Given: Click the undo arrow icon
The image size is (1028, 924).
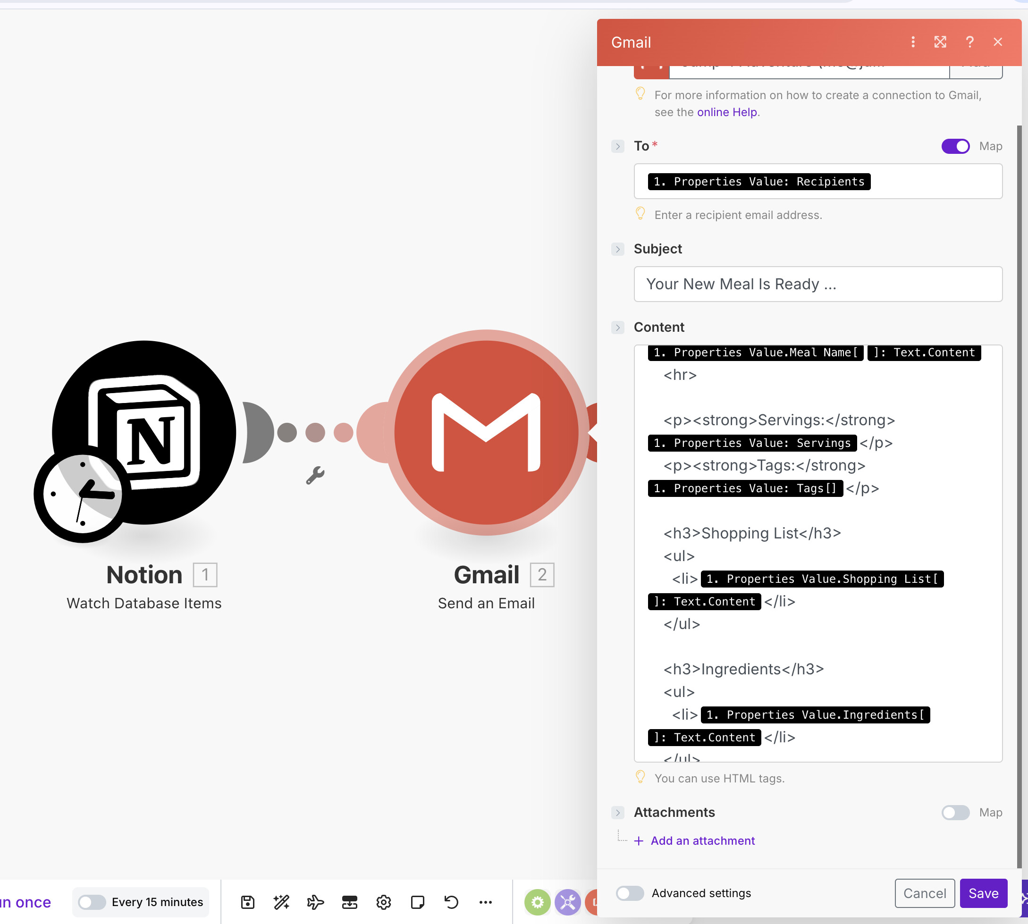Looking at the screenshot, I should click(451, 902).
